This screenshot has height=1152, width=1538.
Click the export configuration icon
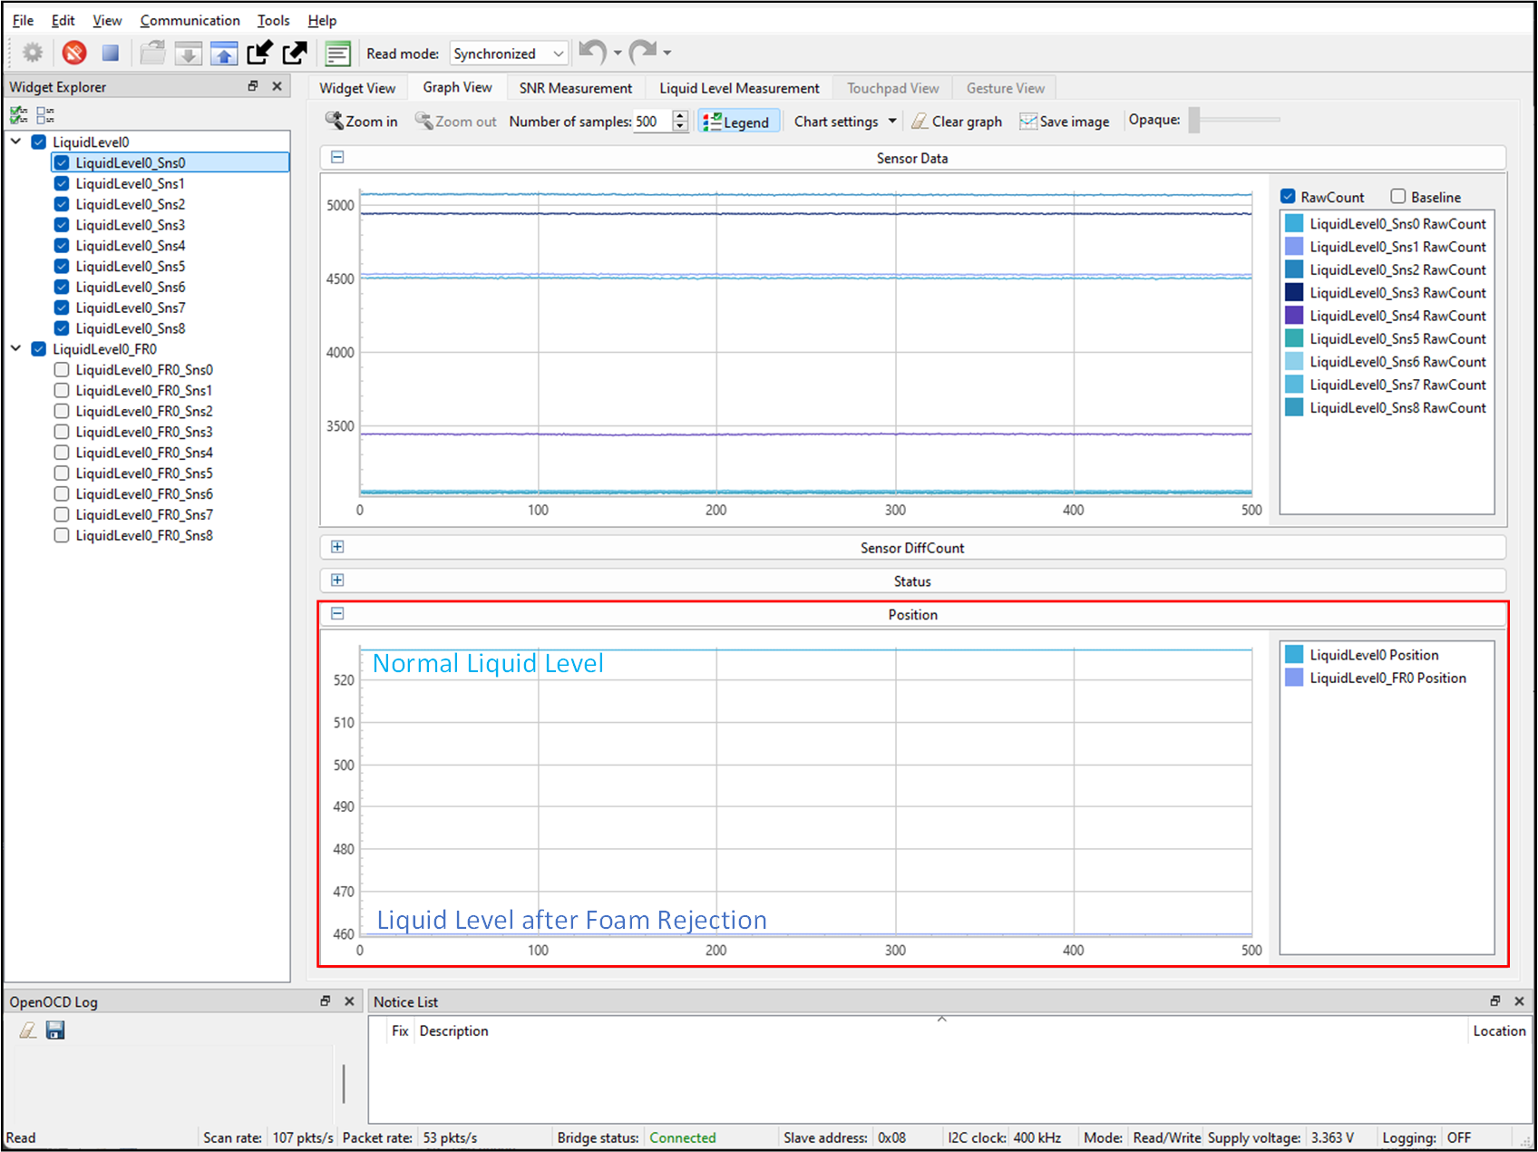(x=295, y=54)
